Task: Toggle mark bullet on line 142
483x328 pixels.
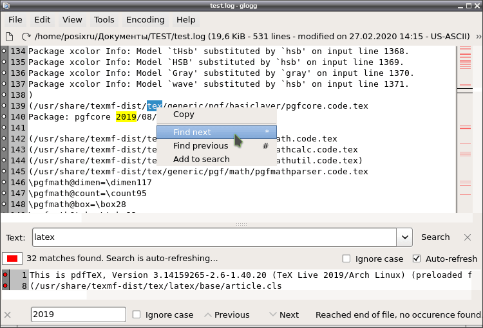Action: [4, 138]
